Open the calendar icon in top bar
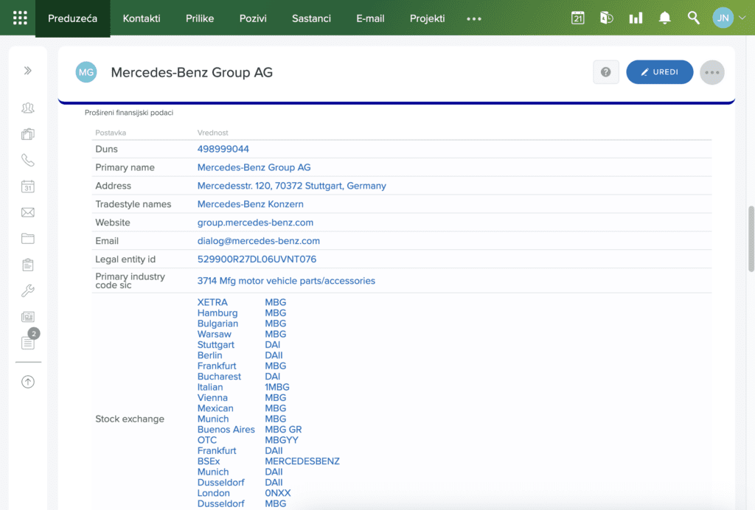Screen dimensions: 755x510 pos(578,18)
